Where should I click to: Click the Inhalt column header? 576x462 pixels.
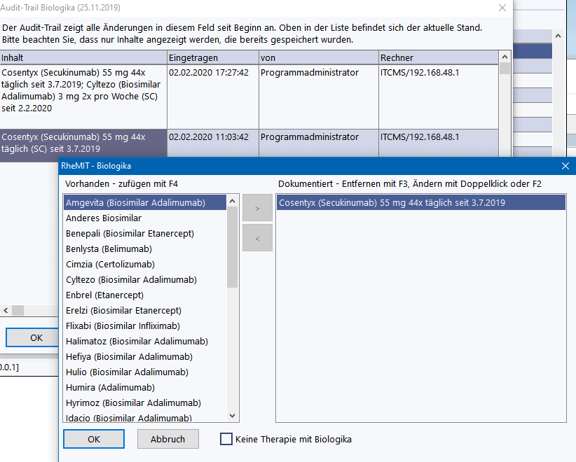(83, 57)
